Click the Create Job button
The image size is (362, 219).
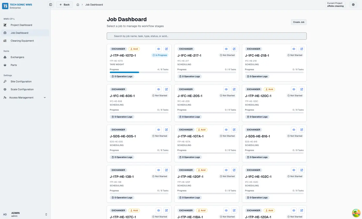coord(299,22)
